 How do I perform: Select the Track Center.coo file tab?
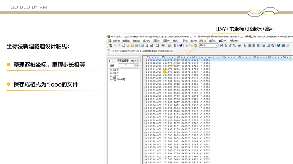pos(142,51)
